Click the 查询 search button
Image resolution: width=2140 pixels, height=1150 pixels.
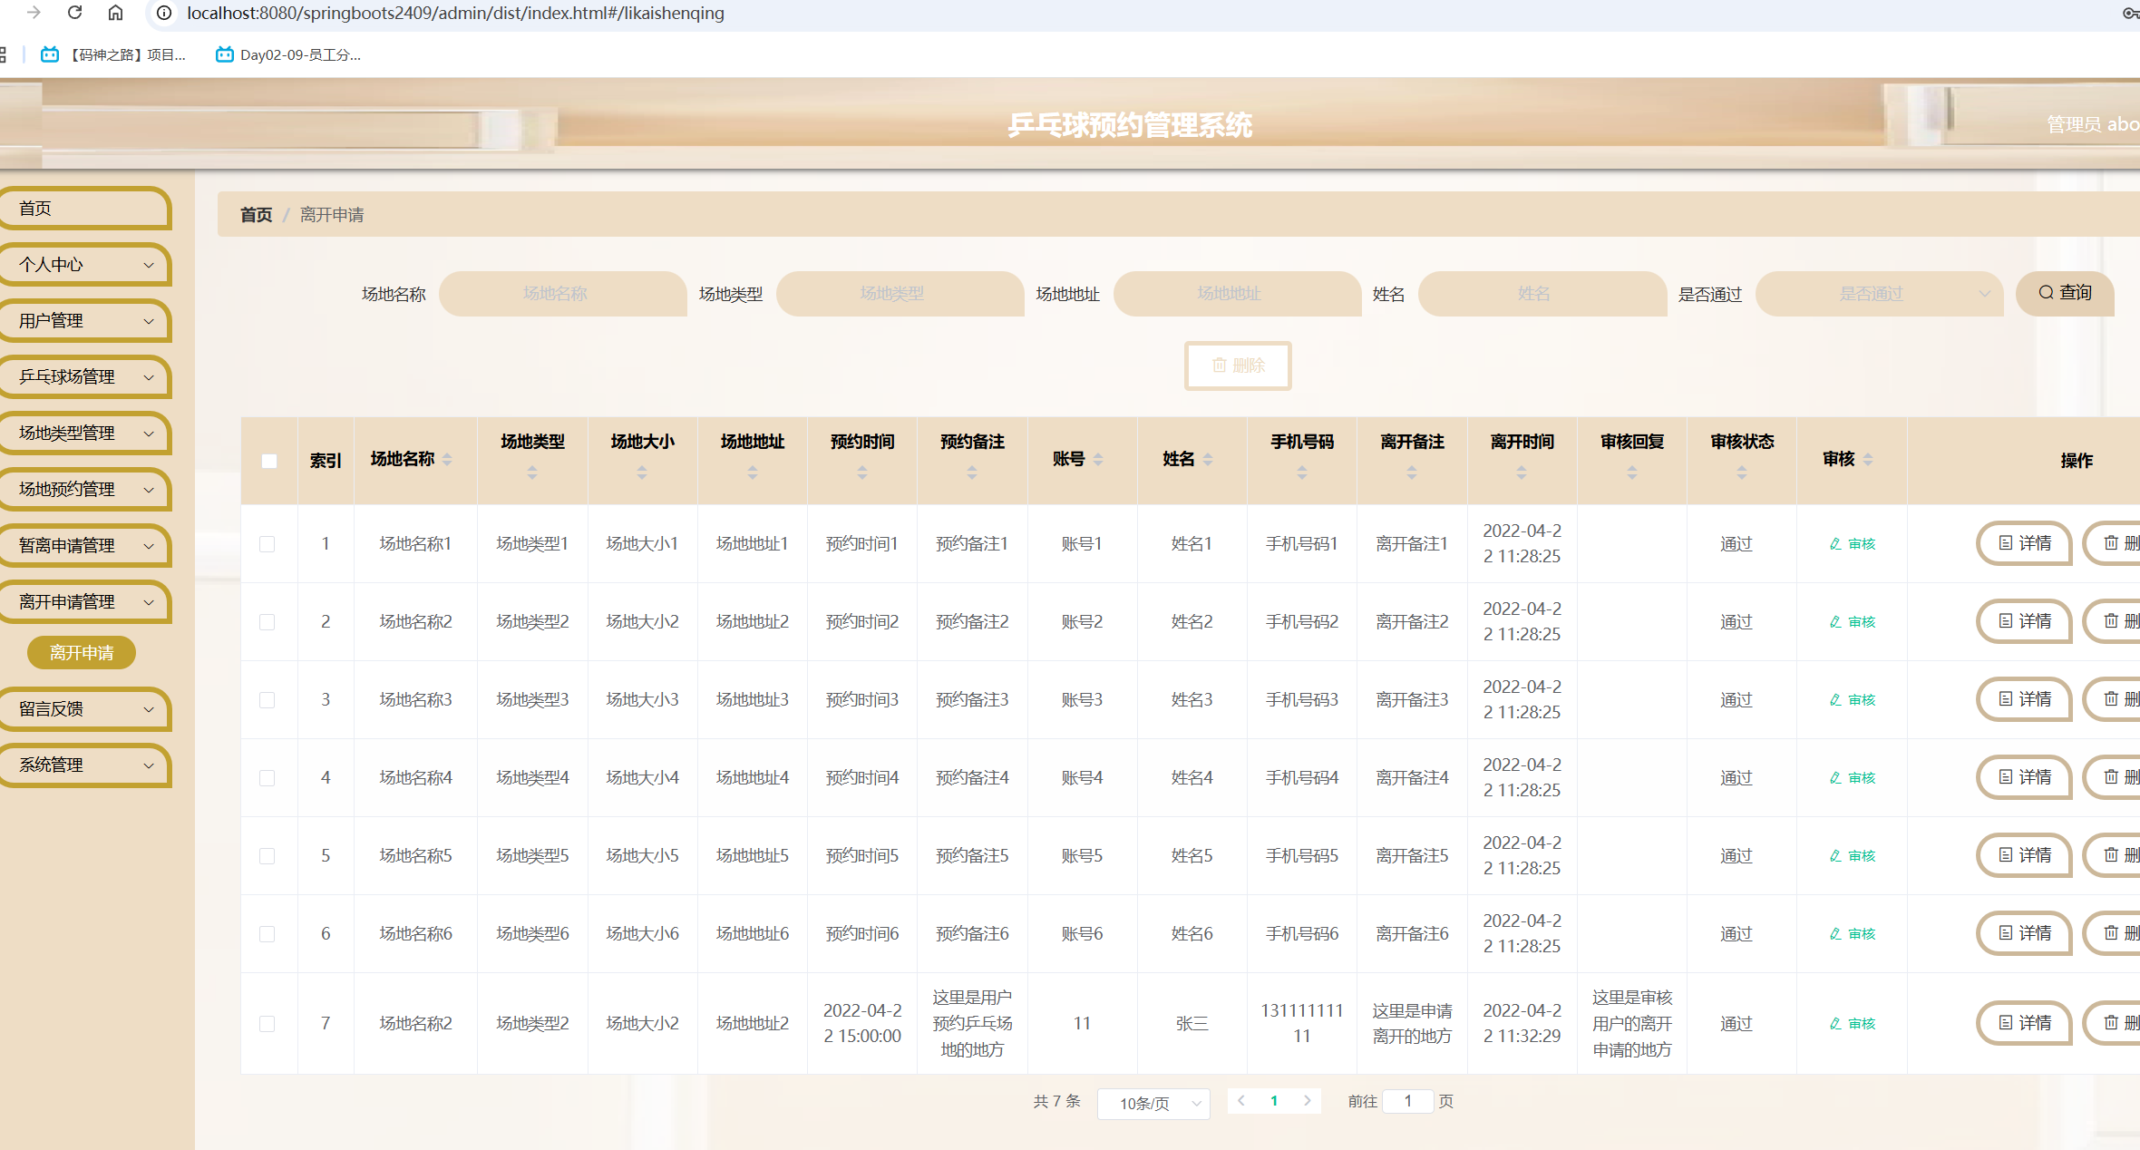tap(2065, 293)
